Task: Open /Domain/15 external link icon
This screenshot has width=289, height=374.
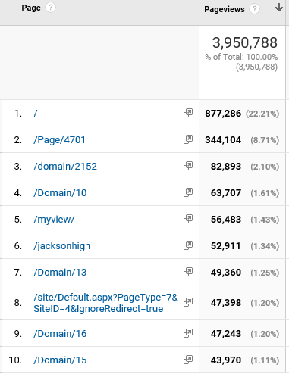Action: coord(188,360)
